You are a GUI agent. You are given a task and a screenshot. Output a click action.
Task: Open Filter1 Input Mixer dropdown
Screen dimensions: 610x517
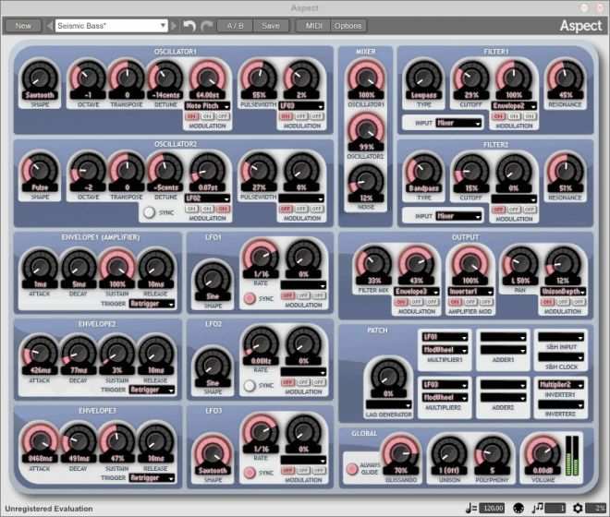point(459,123)
